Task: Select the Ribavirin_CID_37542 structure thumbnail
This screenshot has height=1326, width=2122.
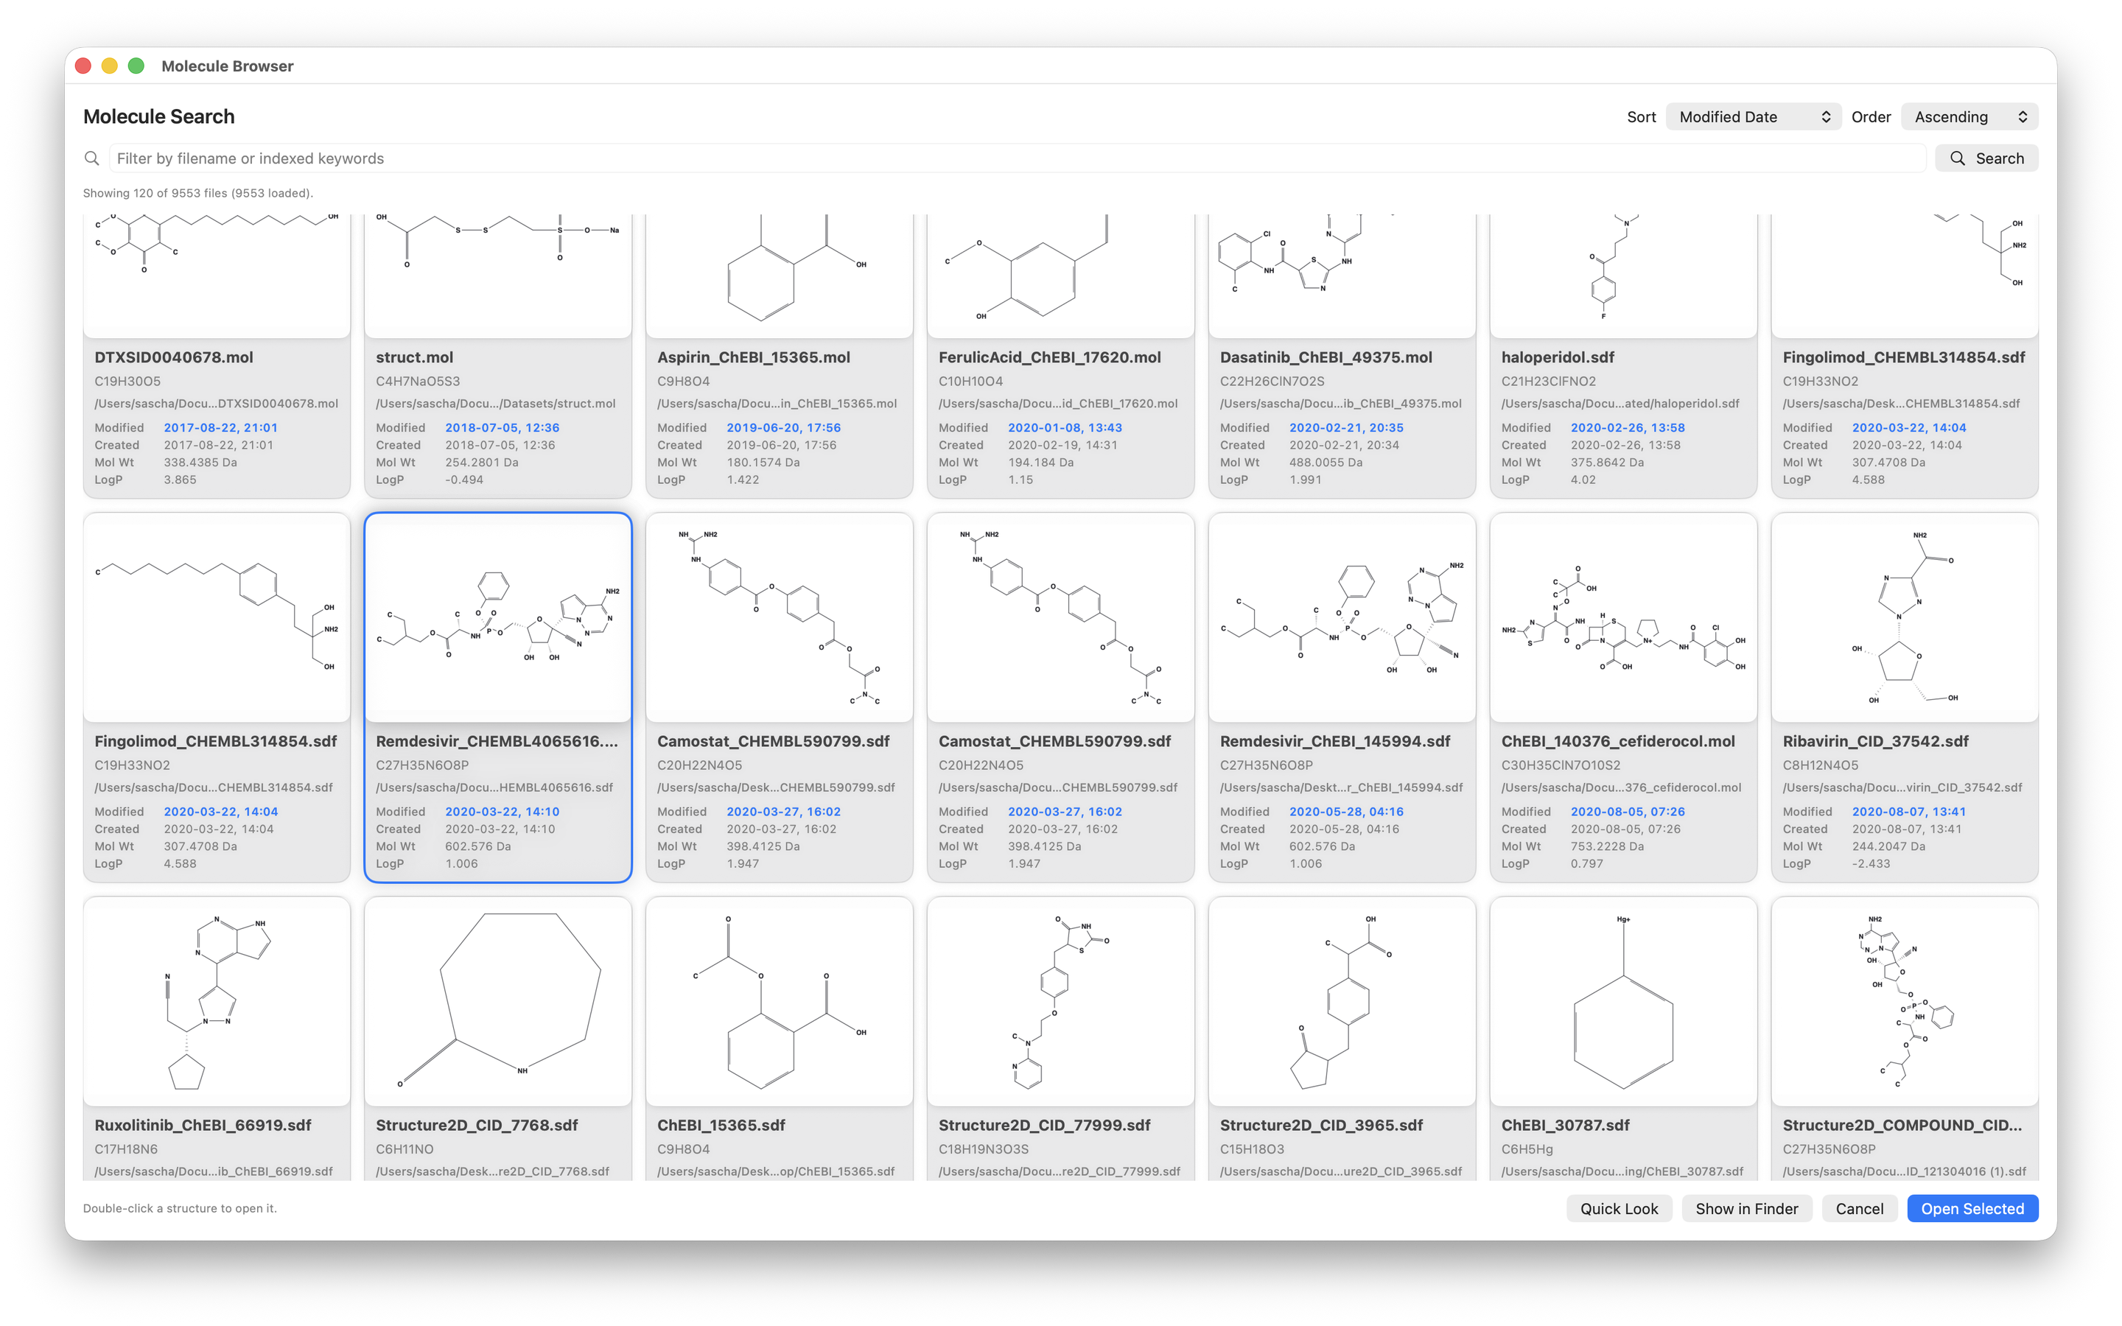Action: click(1904, 617)
